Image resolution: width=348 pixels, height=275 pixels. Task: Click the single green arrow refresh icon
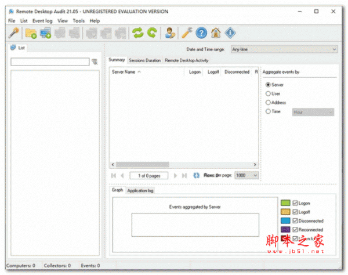click(152, 33)
